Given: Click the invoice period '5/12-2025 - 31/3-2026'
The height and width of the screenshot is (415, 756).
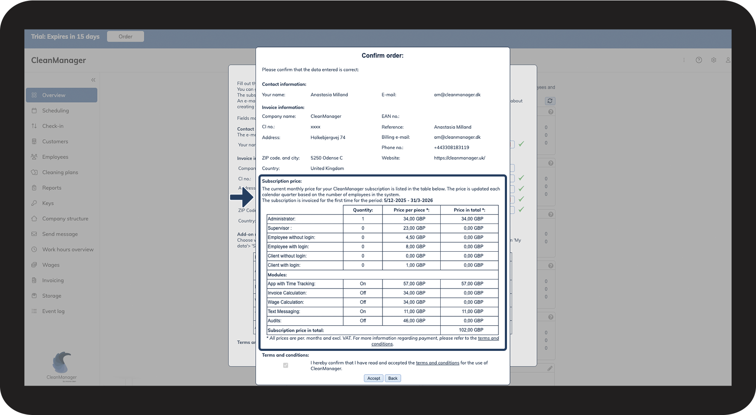Looking at the screenshot, I should point(408,200).
